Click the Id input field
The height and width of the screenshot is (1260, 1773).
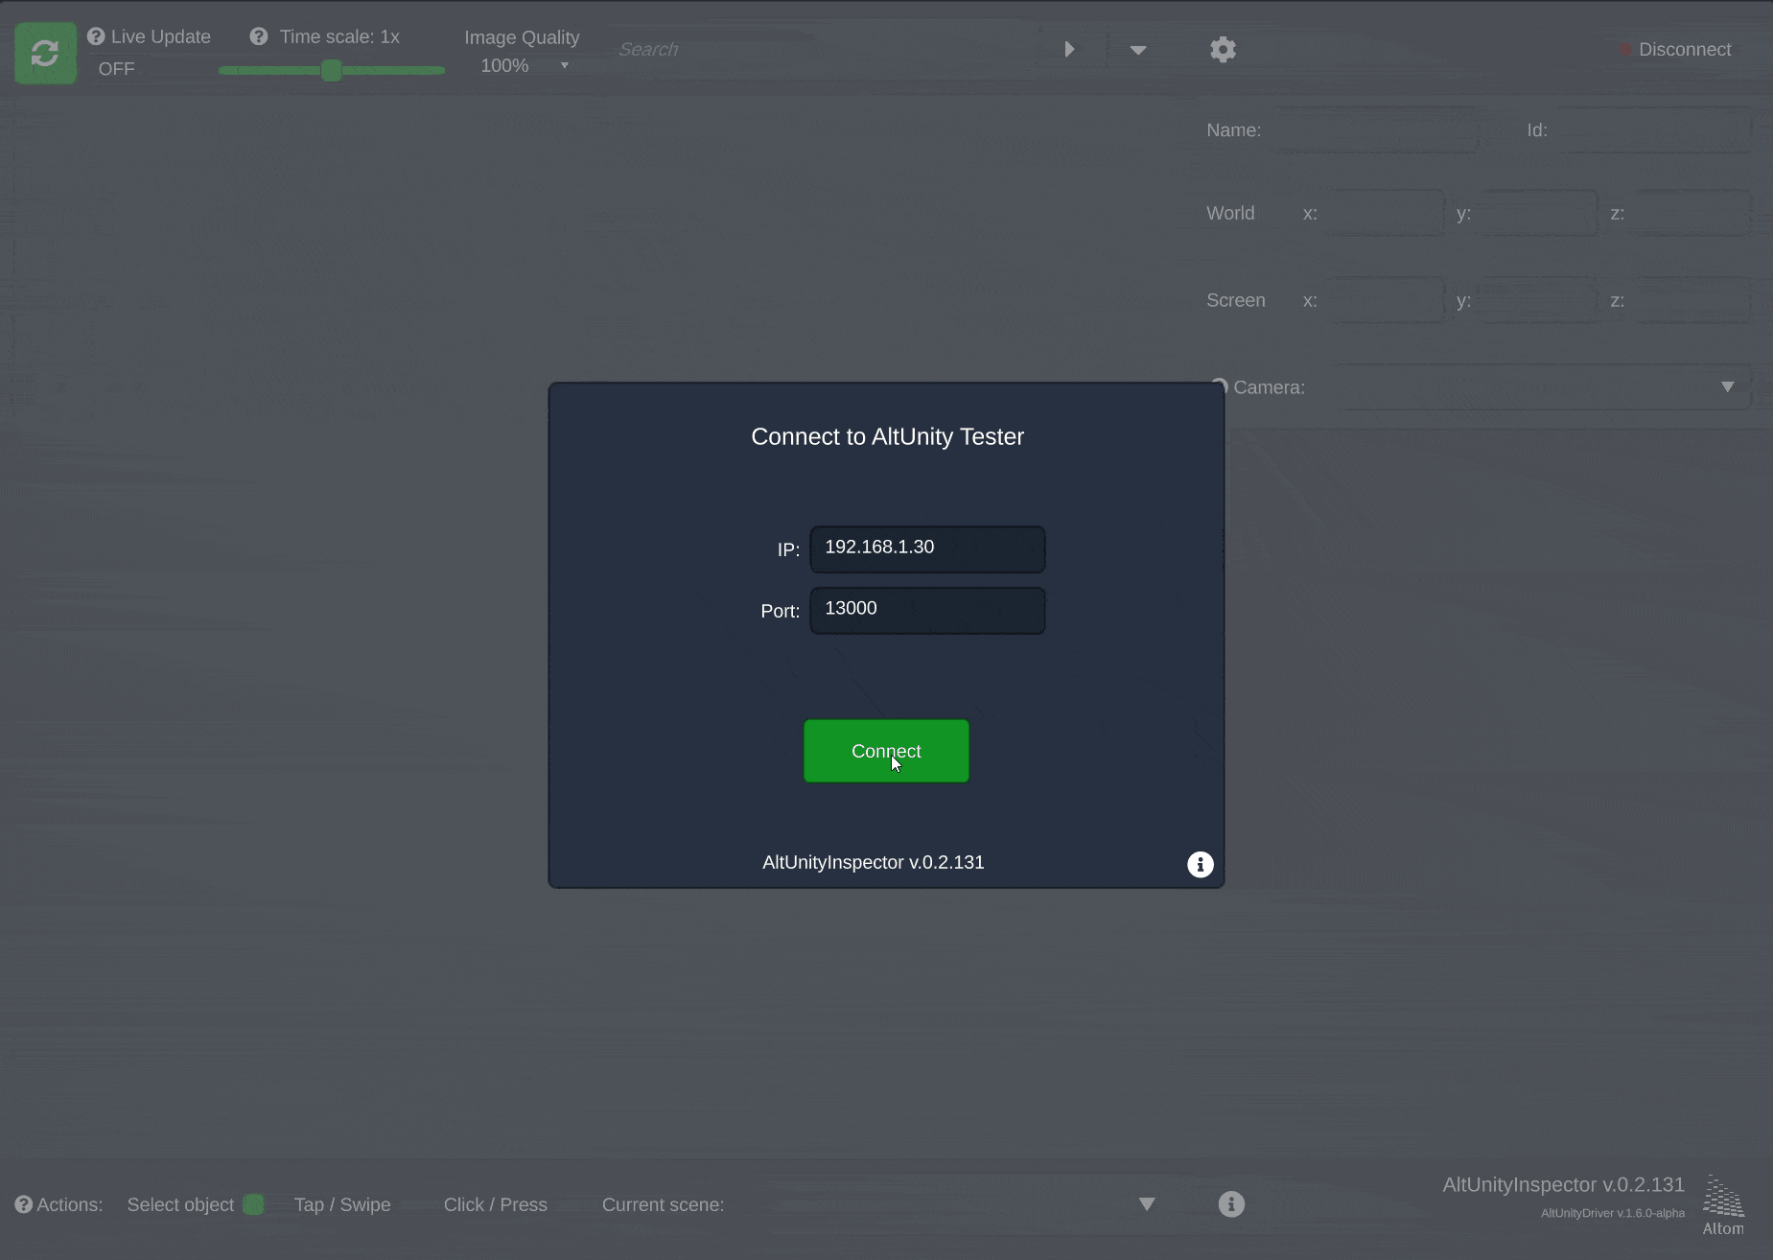1654,130
